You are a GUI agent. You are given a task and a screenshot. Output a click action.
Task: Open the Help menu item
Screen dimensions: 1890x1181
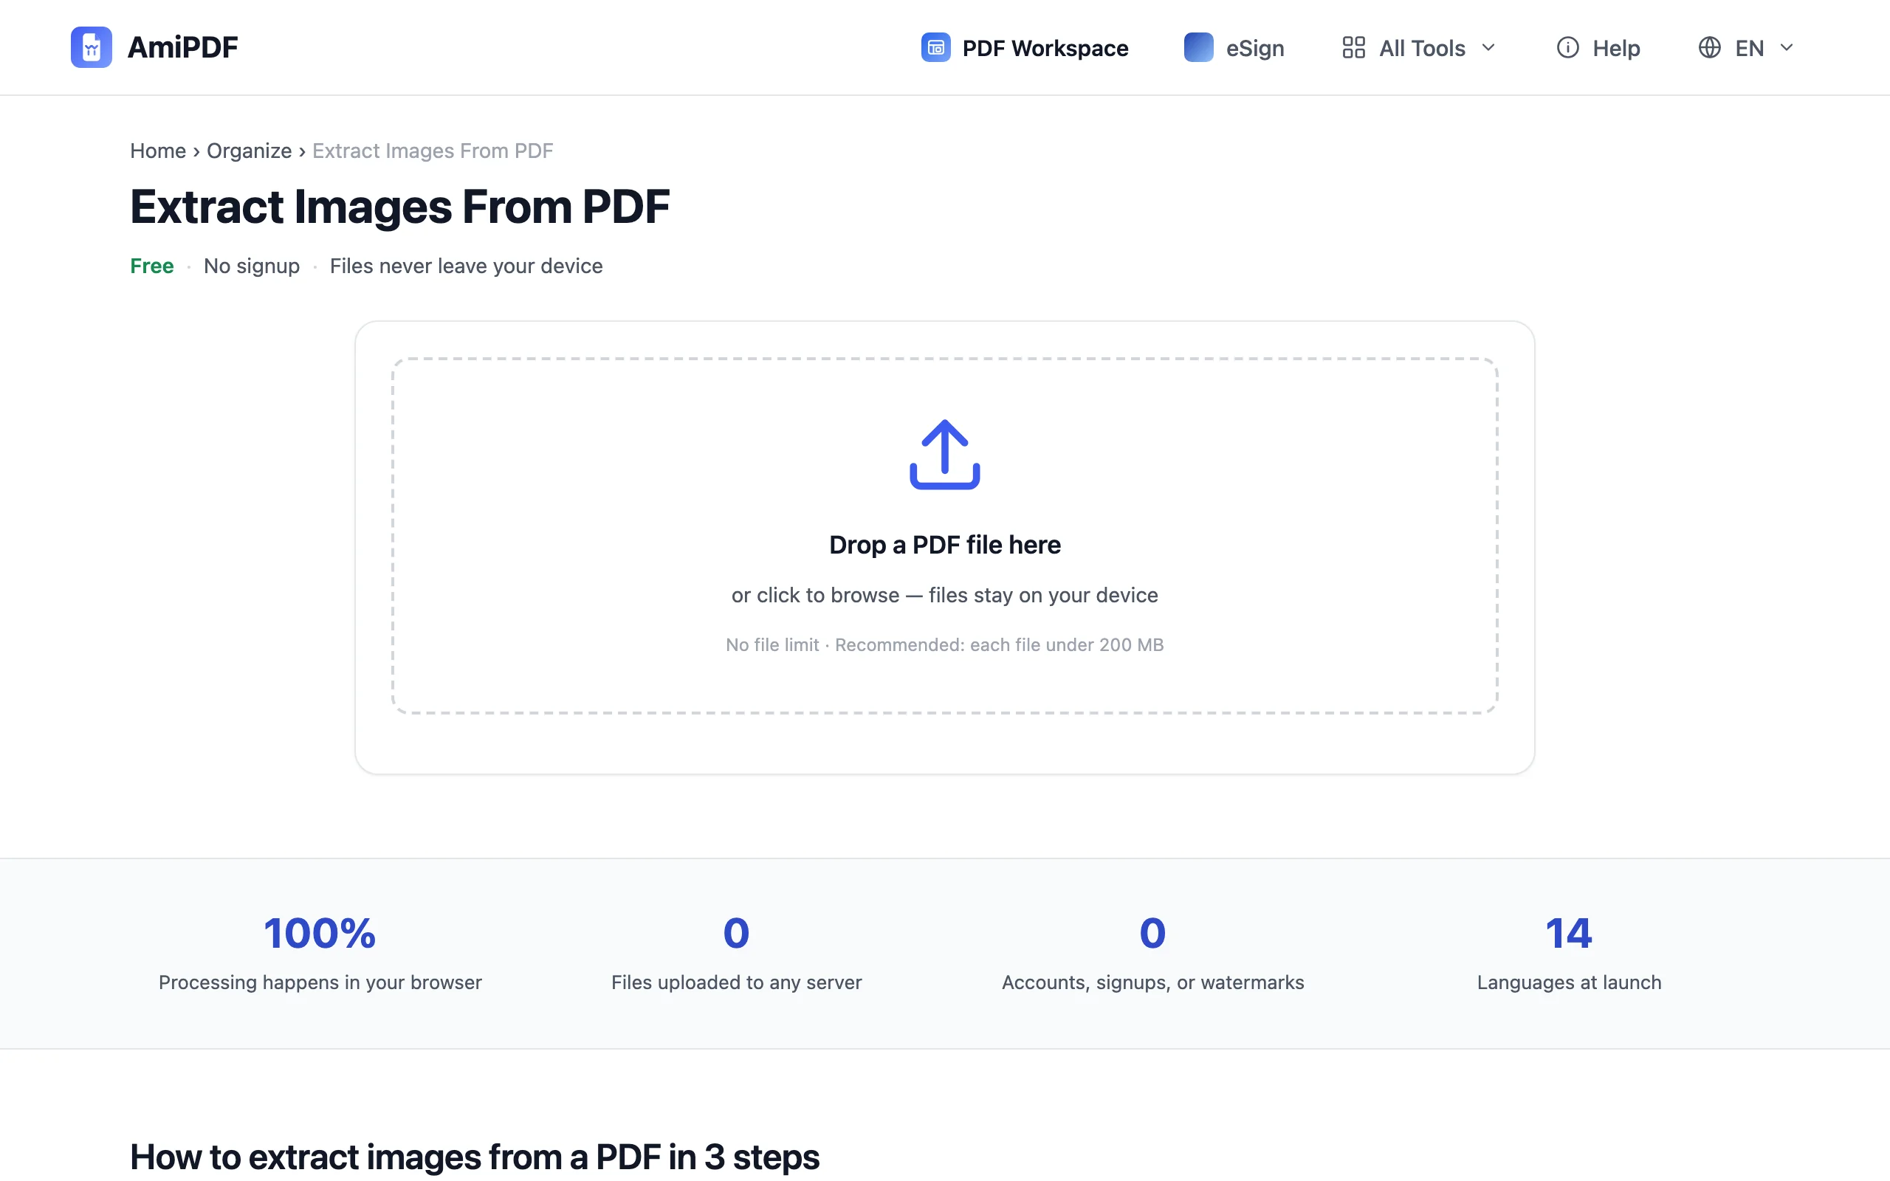pyautogui.click(x=1598, y=48)
